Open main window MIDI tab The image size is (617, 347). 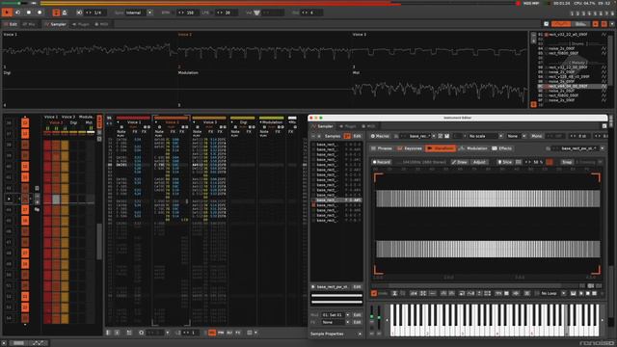pos(101,24)
